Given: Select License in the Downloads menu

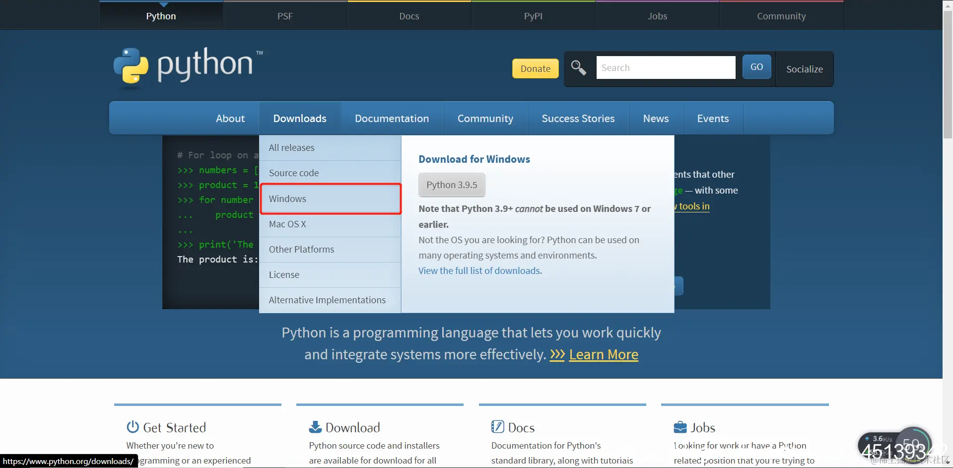Looking at the screenshot, I should pos(330,275).
